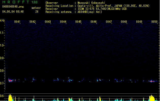The height and width of the screenshot is (101, 160).
Task: Click the 0844 time marker
Action: [63, 22]
